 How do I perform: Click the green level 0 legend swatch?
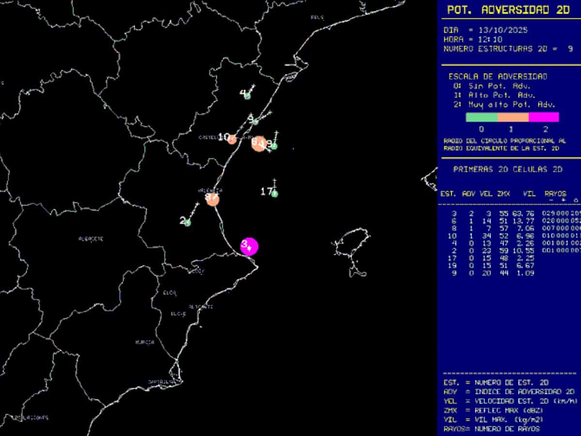[x=481, y=117]
